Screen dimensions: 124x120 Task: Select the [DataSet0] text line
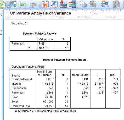19,24
